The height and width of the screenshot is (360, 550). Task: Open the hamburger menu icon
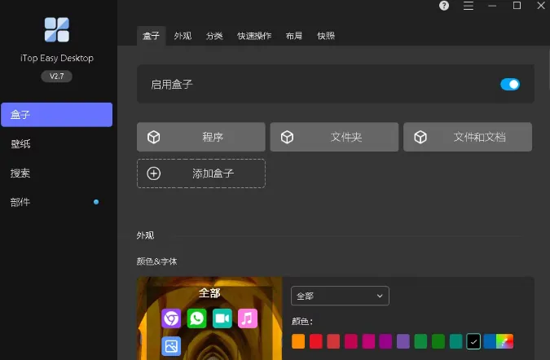[469, 6]
